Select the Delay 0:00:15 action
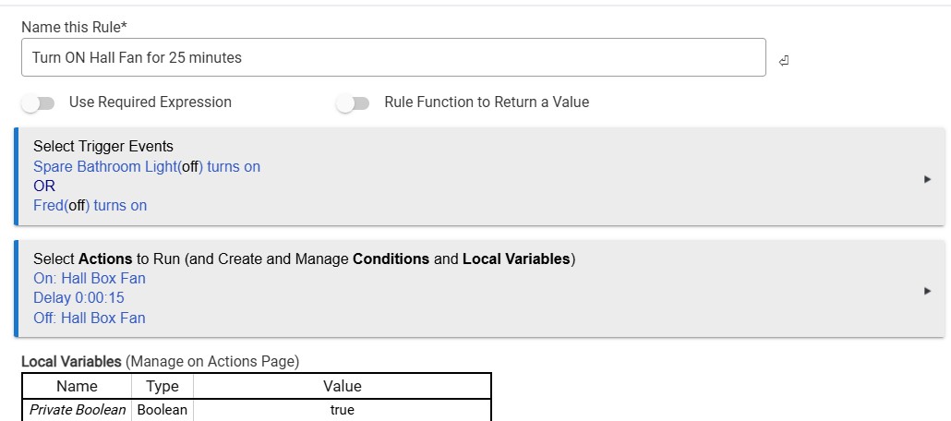 tap(78, 298)
